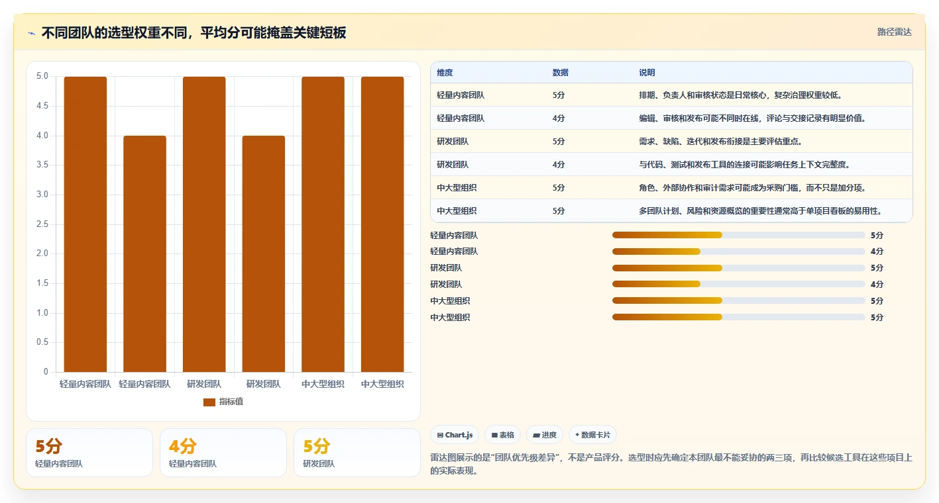The width and height of the screenshot is (939, 503).
Task: Click the 2.0 y-axis label
Action: (42, 253)
